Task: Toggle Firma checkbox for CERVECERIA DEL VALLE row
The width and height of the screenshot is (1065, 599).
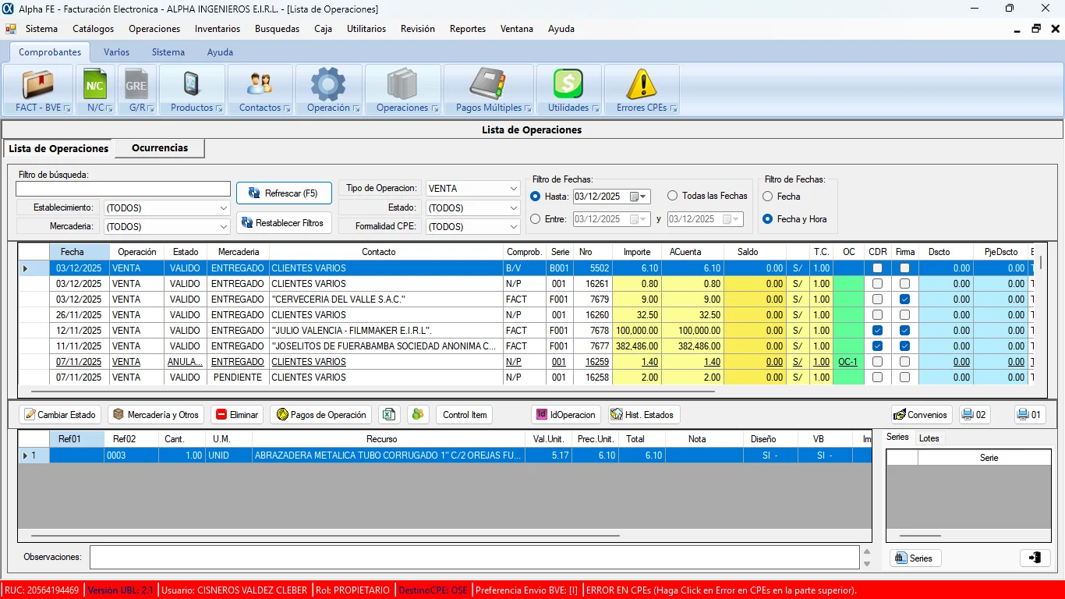Action: pyautogui.click(x=904, y=299)
